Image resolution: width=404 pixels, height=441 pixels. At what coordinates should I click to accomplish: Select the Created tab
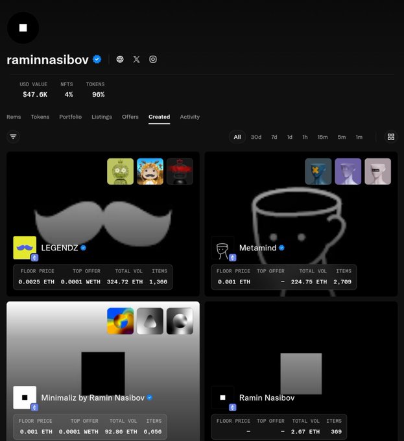tap(159, 117)
